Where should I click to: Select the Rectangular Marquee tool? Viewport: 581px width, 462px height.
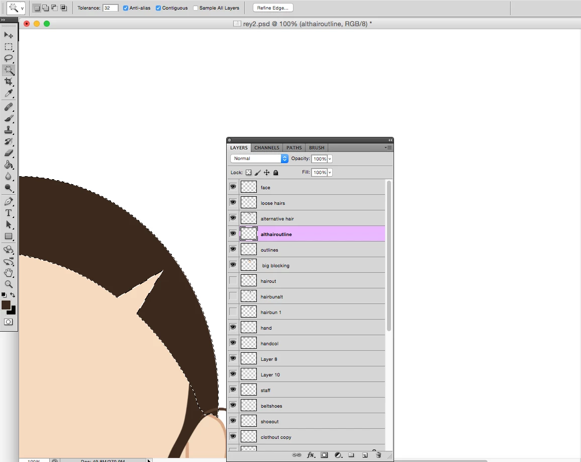(9, 47)
